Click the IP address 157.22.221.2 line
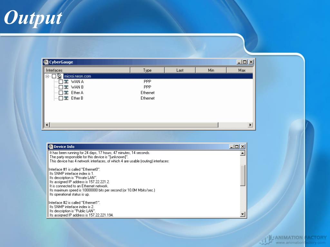The width and height of the screenshot is (330, 247). (x=80, y=182)
